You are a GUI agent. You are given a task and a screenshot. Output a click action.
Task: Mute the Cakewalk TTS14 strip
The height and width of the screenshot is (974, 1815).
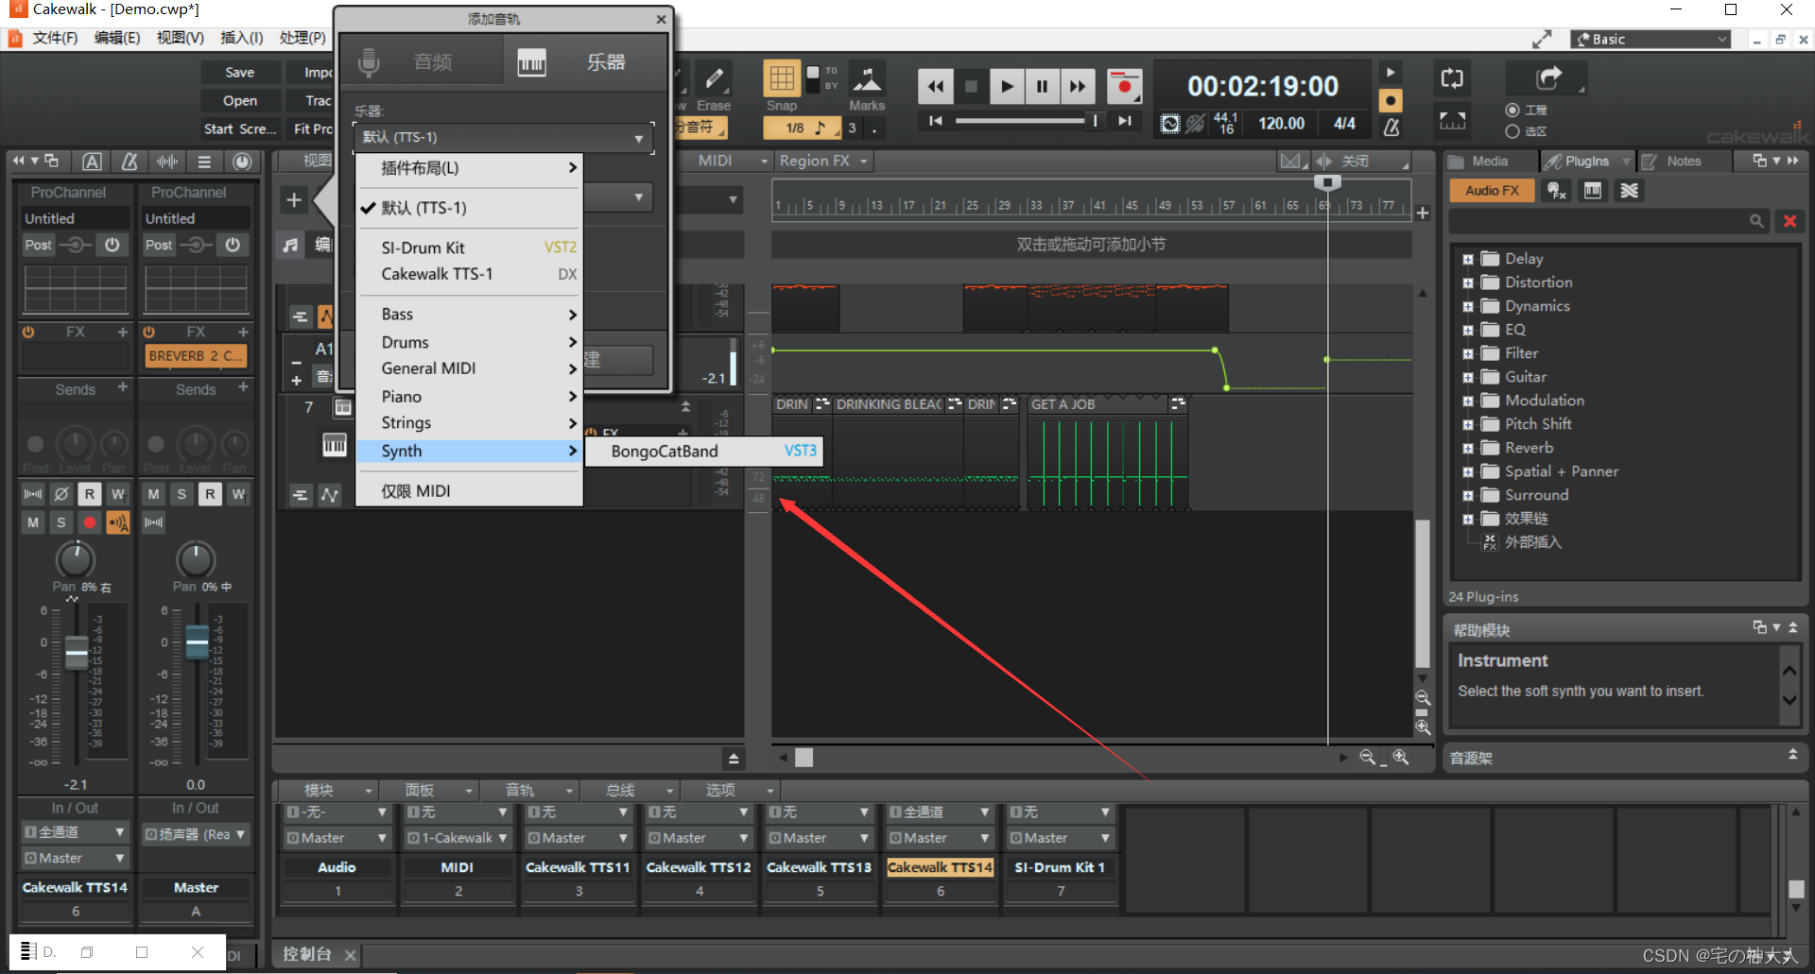pyautogui.click(x=34, y=522)
